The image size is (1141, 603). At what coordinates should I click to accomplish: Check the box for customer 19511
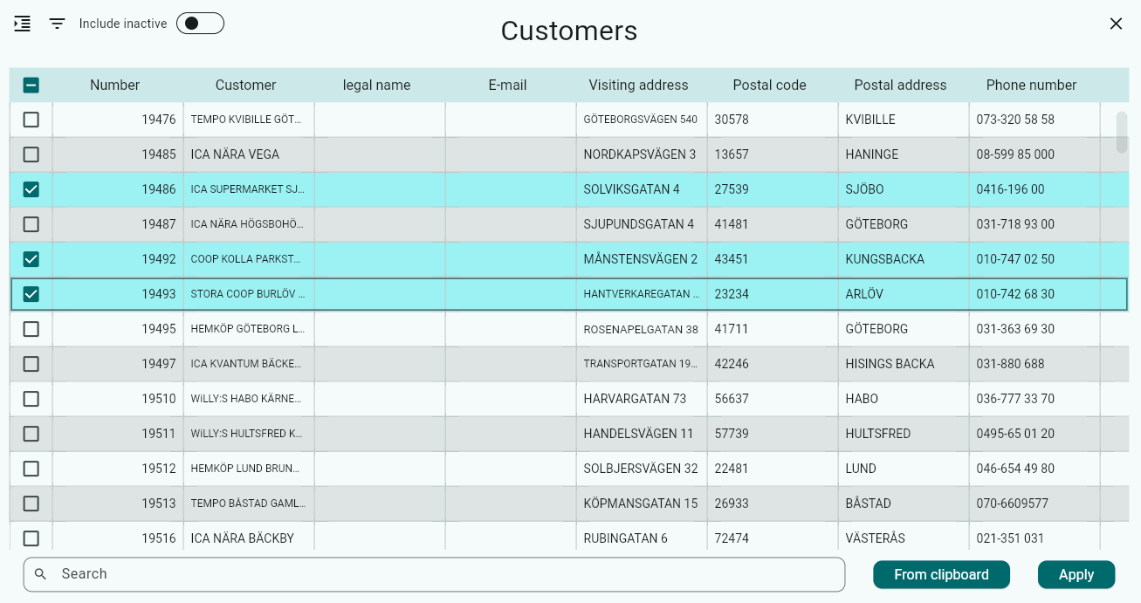pyautogui.click(x=31, y=434)
